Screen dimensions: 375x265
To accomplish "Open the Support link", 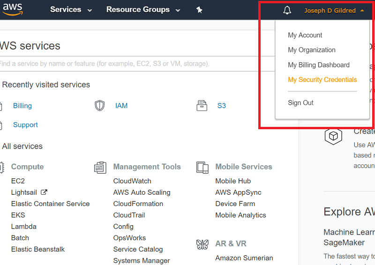I will 25,125.
